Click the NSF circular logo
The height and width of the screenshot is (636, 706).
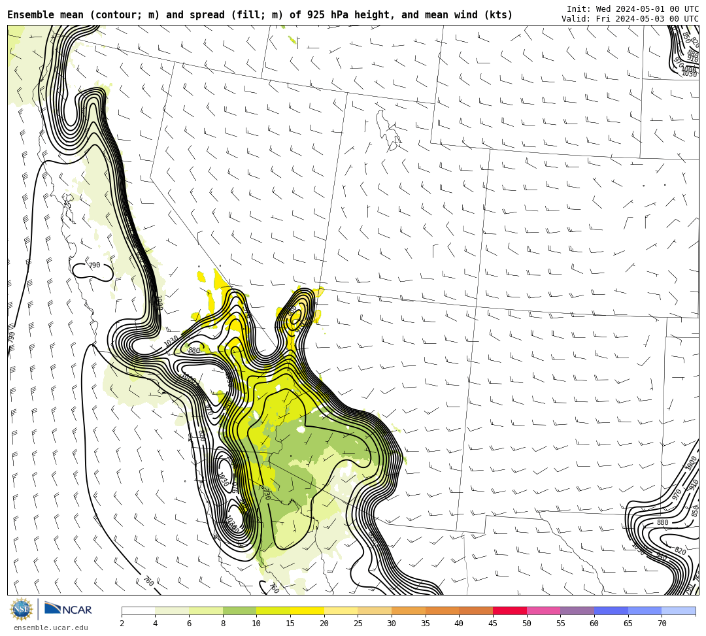tap(22, 609)
